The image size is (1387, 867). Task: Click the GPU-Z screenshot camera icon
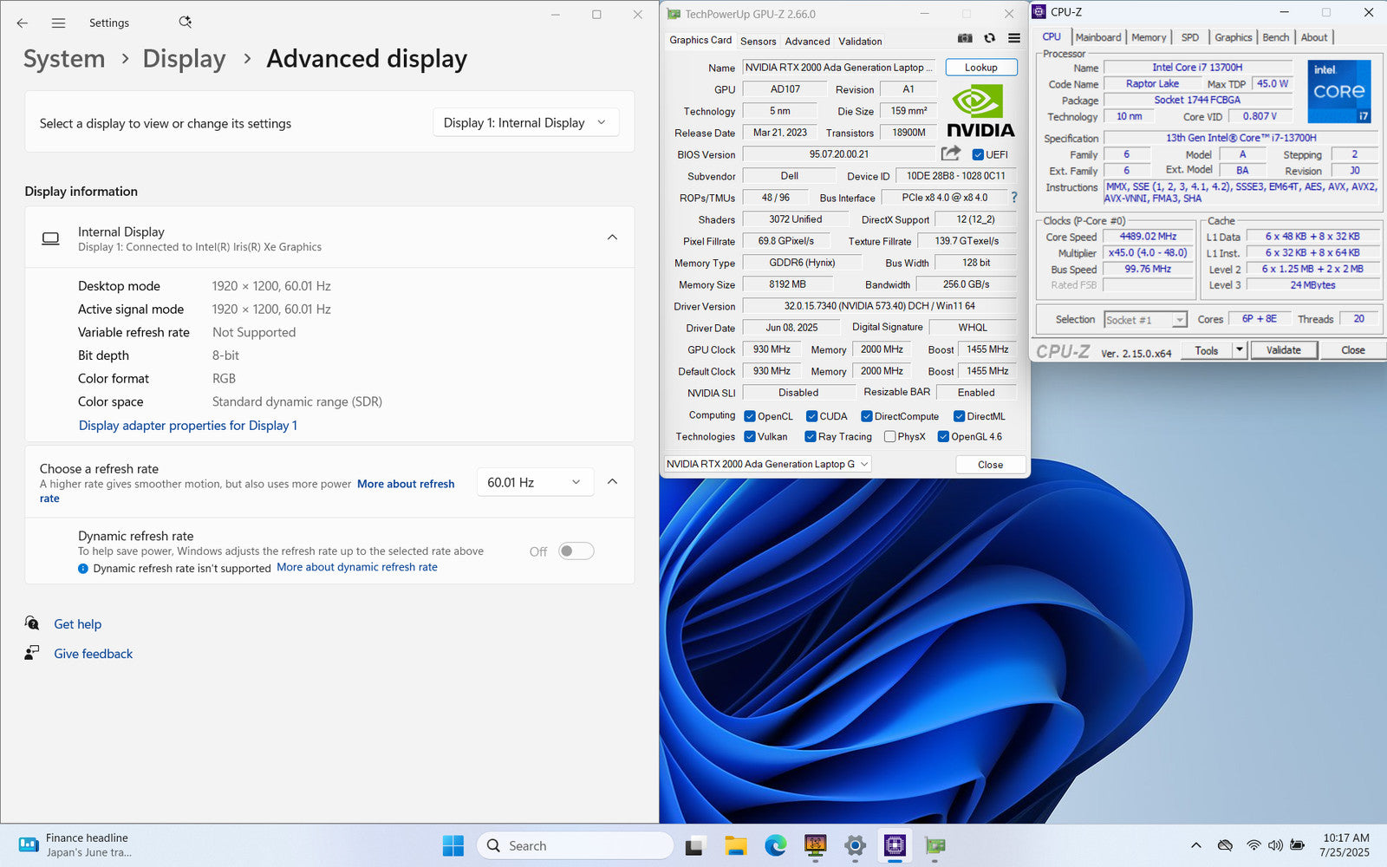tap(965, 38)
